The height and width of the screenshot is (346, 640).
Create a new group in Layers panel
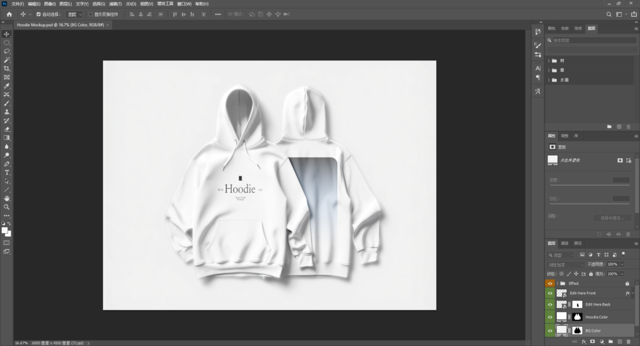[x=611, y=342]
